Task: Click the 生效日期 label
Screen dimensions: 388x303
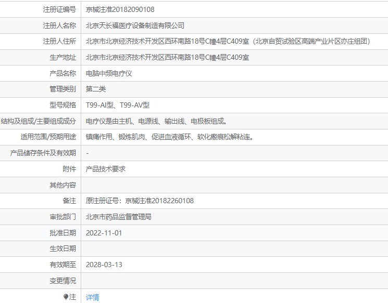Action: point(63,248)
